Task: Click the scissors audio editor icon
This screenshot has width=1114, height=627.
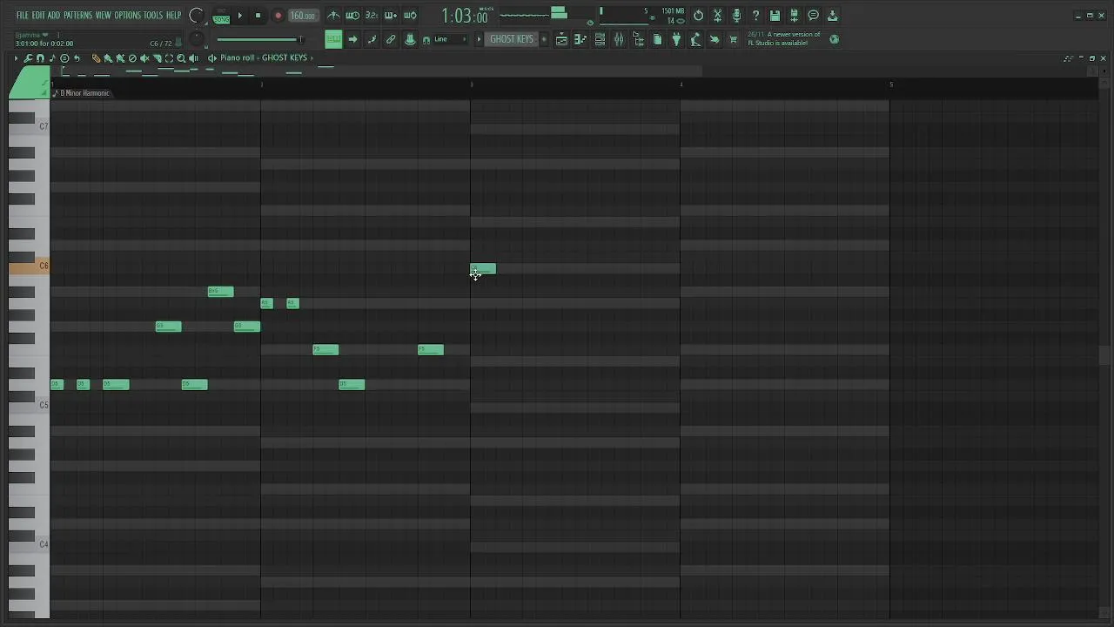Action: pyautogui.click(x=717, y=16)
